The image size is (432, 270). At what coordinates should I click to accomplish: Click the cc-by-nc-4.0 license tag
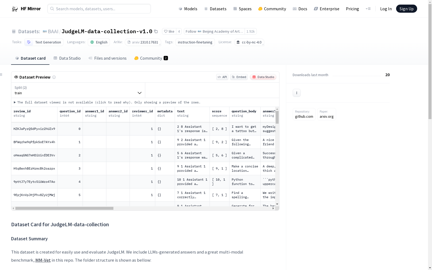click(249, 42)
